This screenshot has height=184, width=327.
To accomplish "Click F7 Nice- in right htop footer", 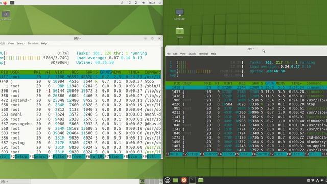I will point(278,154).
